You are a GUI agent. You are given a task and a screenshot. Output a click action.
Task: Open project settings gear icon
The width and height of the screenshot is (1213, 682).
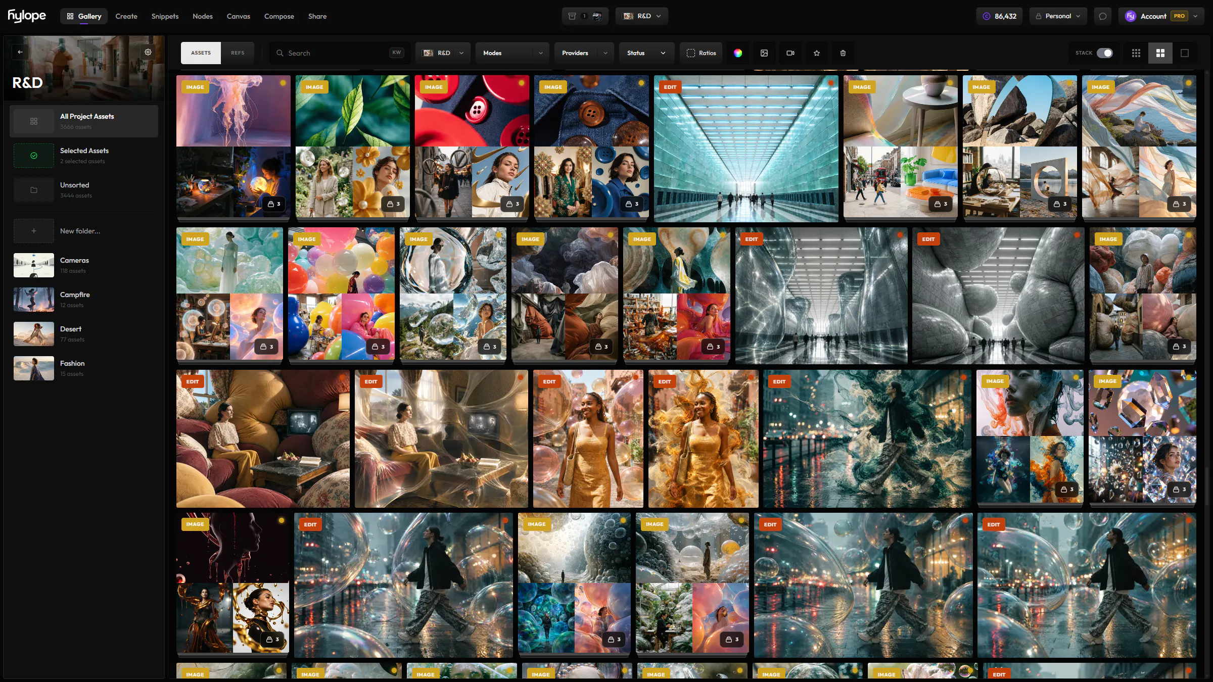pos(148,52)
